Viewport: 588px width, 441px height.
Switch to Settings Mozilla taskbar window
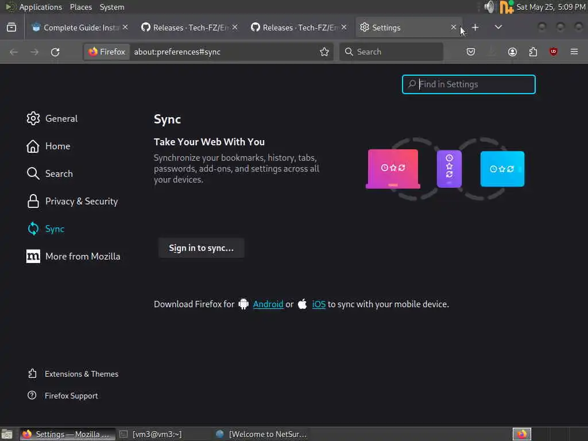(x=67, y=434)
